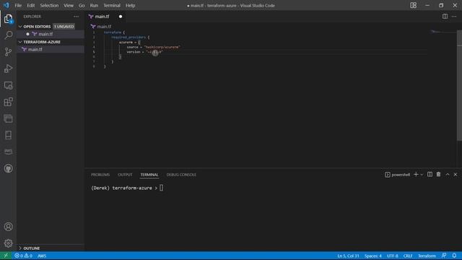Collapse the Open Editors section

pos(20,27)
